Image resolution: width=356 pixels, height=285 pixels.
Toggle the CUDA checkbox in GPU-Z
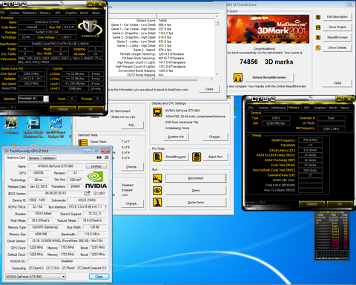[x=48, y=268]
